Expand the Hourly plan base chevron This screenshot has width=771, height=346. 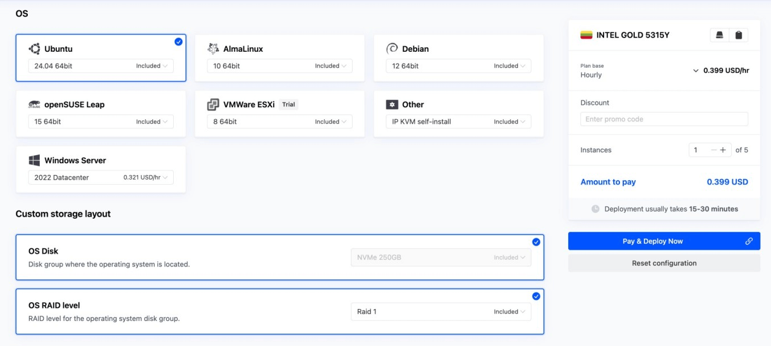point(695,71)
